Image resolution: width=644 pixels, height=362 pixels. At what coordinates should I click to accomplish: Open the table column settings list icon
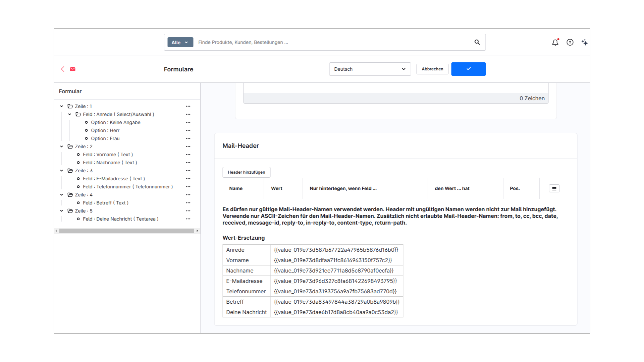pyautogui.click(x=554, y=189)
